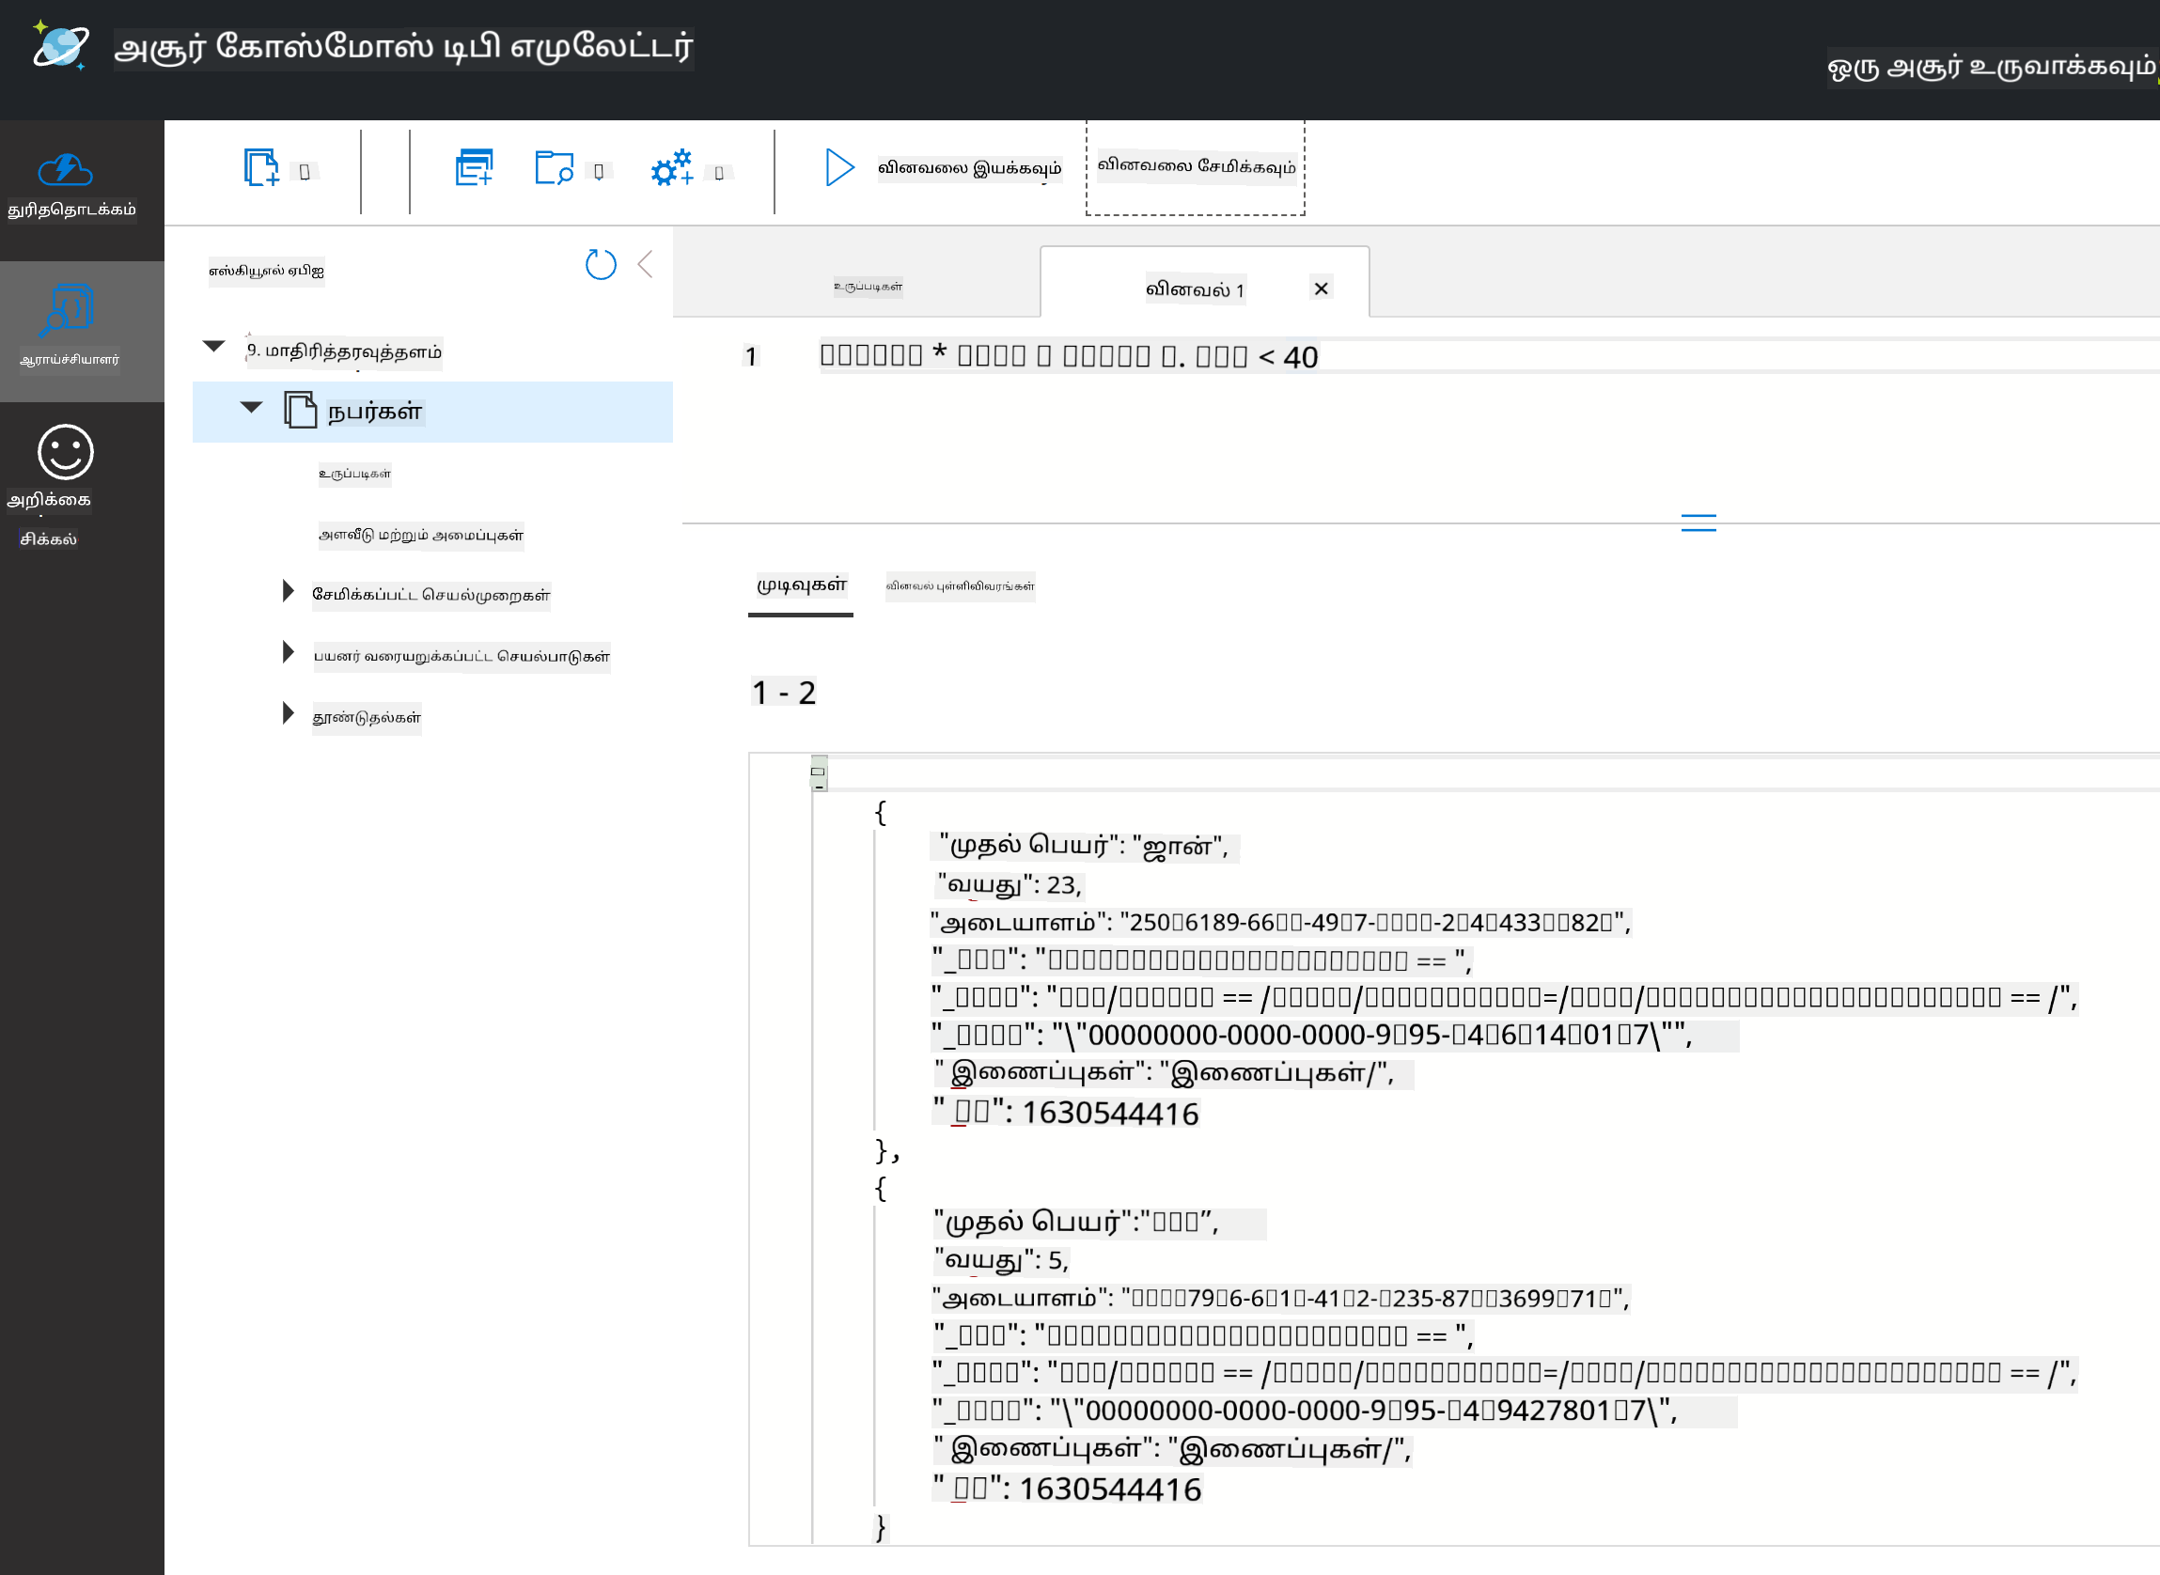2160x1575 pixels.
Task: Open dropdown next to New Container icon
Action: coord(305,172)
